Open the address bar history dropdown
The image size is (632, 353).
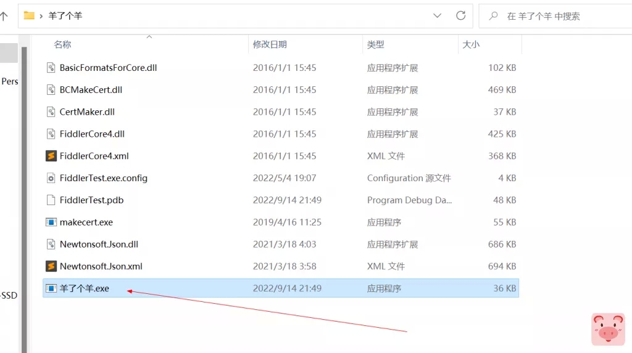point(437,15)
